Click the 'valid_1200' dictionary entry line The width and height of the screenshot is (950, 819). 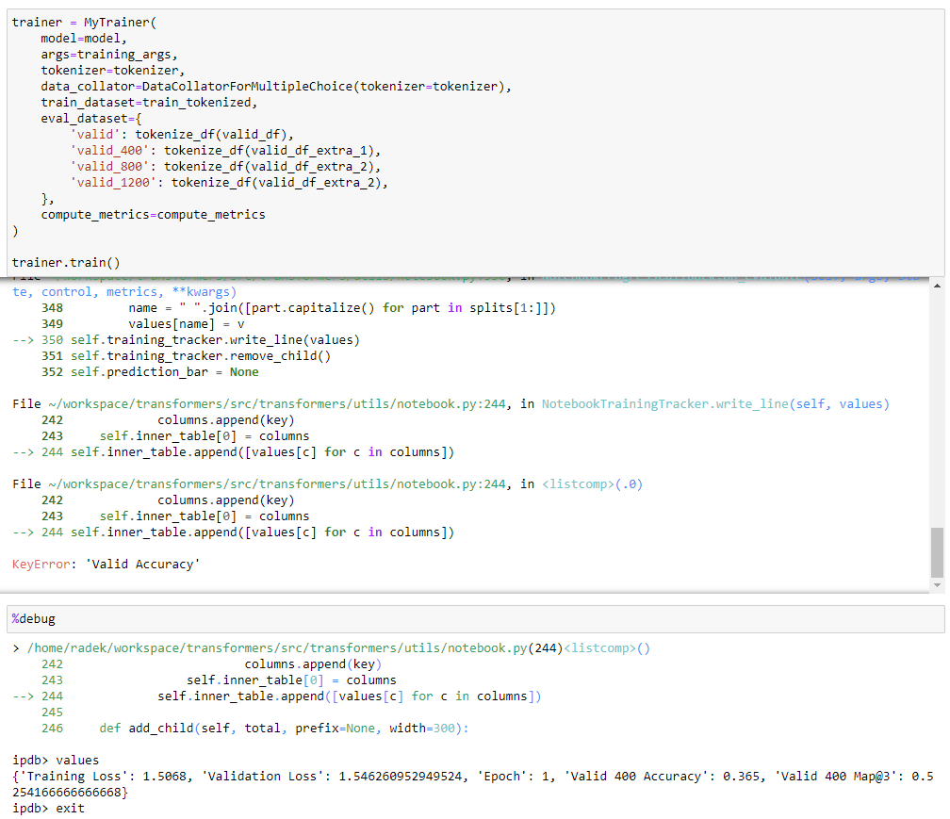point(229,183)
